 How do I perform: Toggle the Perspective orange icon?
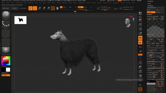coord(140,38)
